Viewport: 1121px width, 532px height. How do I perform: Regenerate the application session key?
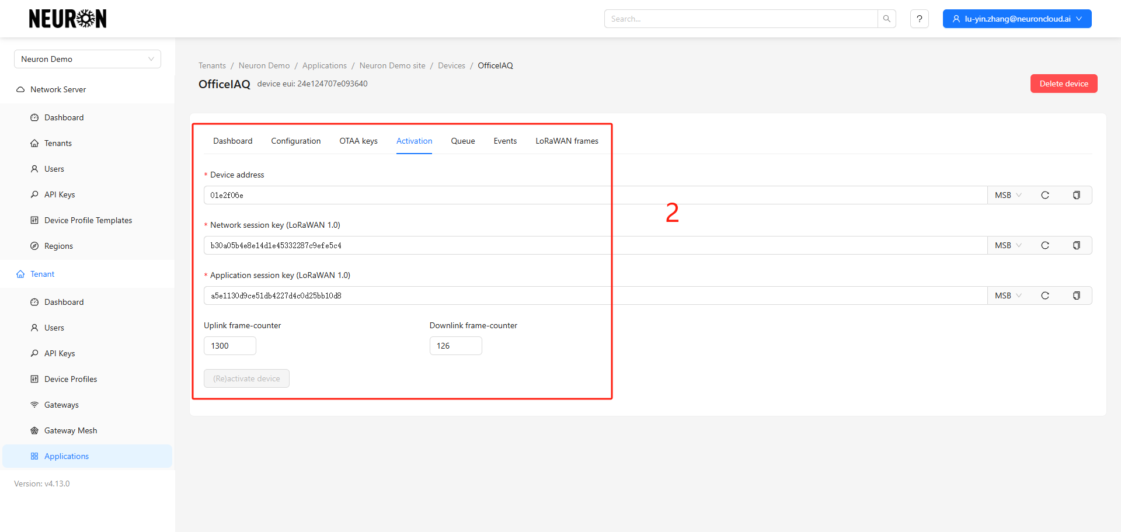[x=1045, y=295]
